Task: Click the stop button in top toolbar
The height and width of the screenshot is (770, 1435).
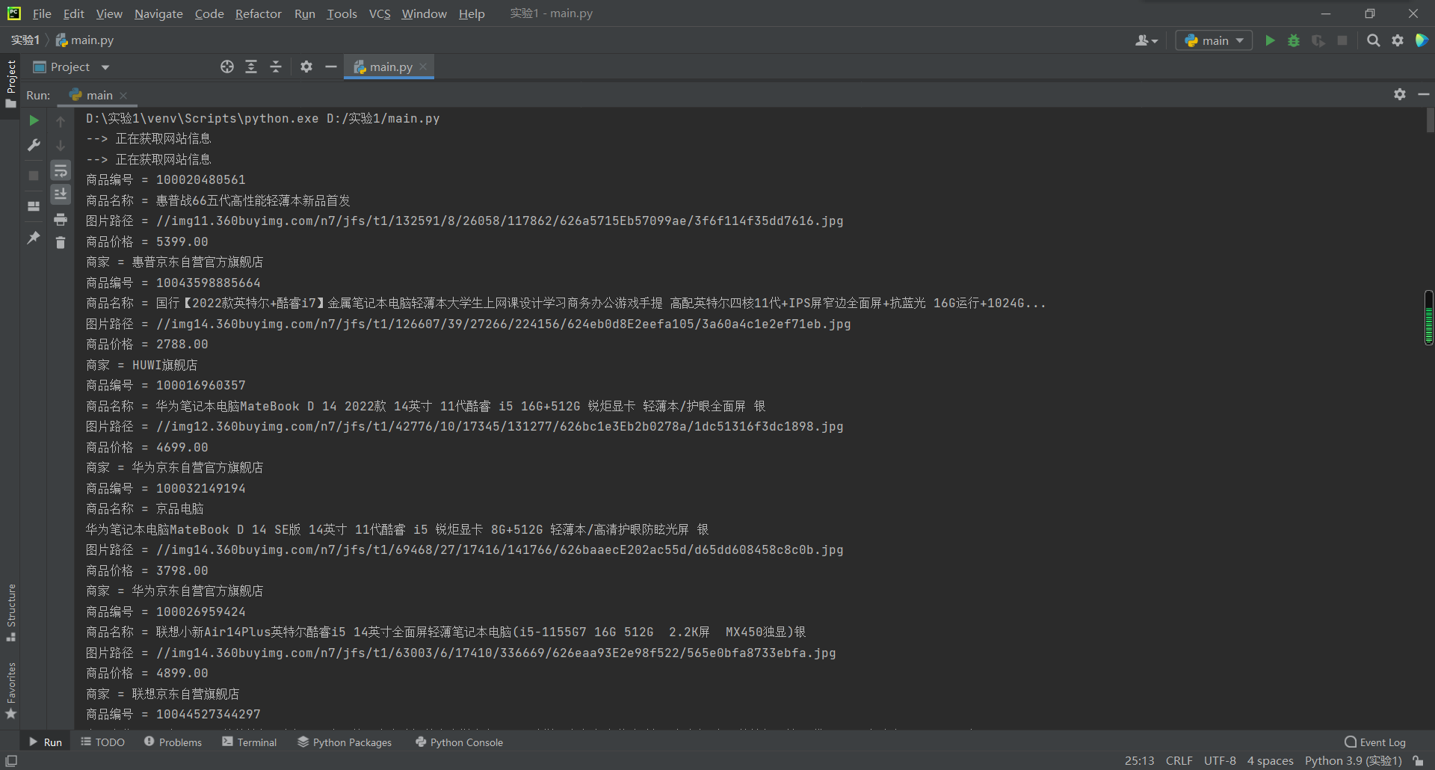Action: pos(1342,40)
